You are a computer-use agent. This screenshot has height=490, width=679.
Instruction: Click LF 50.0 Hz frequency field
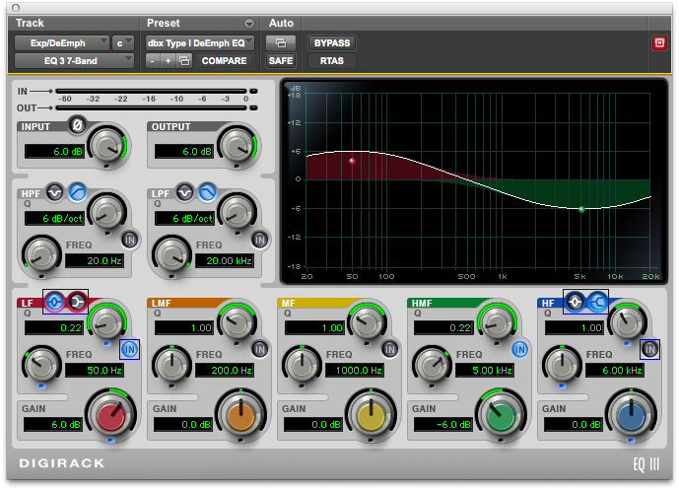pyautogui.click(x=95, y=371)
